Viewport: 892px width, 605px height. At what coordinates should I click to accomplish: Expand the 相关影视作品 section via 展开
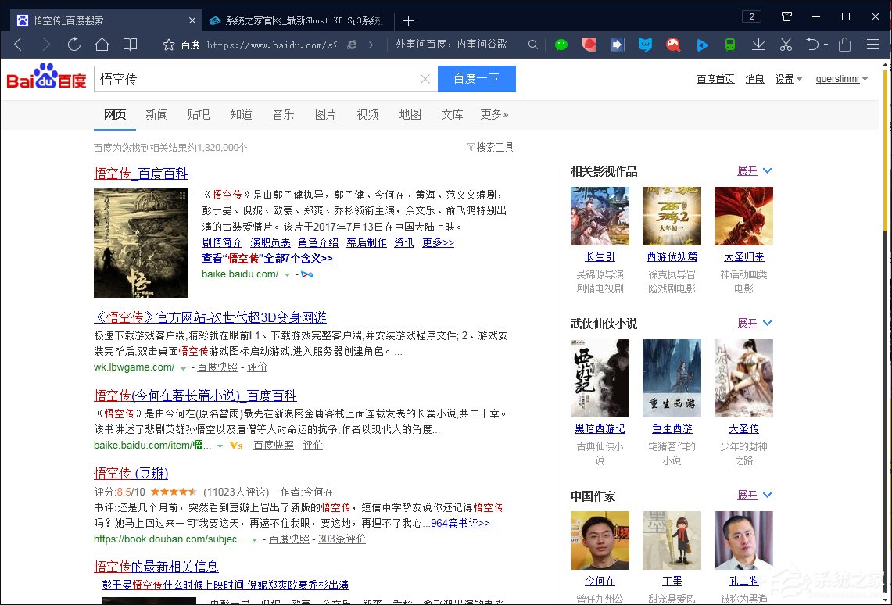[x=748, y=170]
